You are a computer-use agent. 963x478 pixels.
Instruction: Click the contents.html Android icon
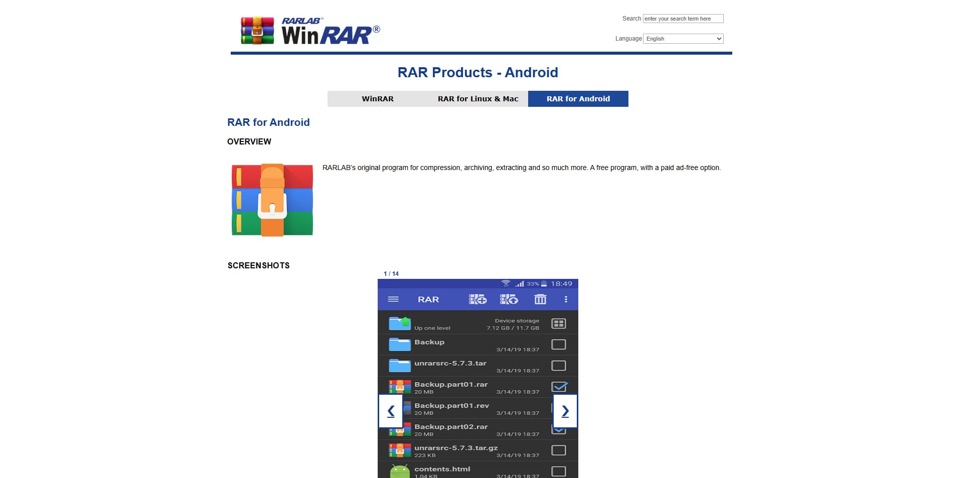click(400, 471)
